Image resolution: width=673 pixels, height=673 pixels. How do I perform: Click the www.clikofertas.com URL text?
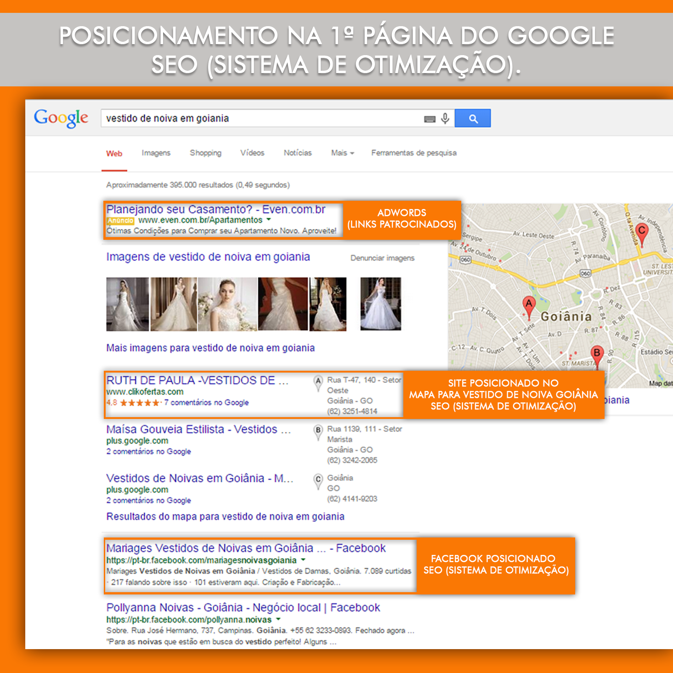(x=145, y=392)
